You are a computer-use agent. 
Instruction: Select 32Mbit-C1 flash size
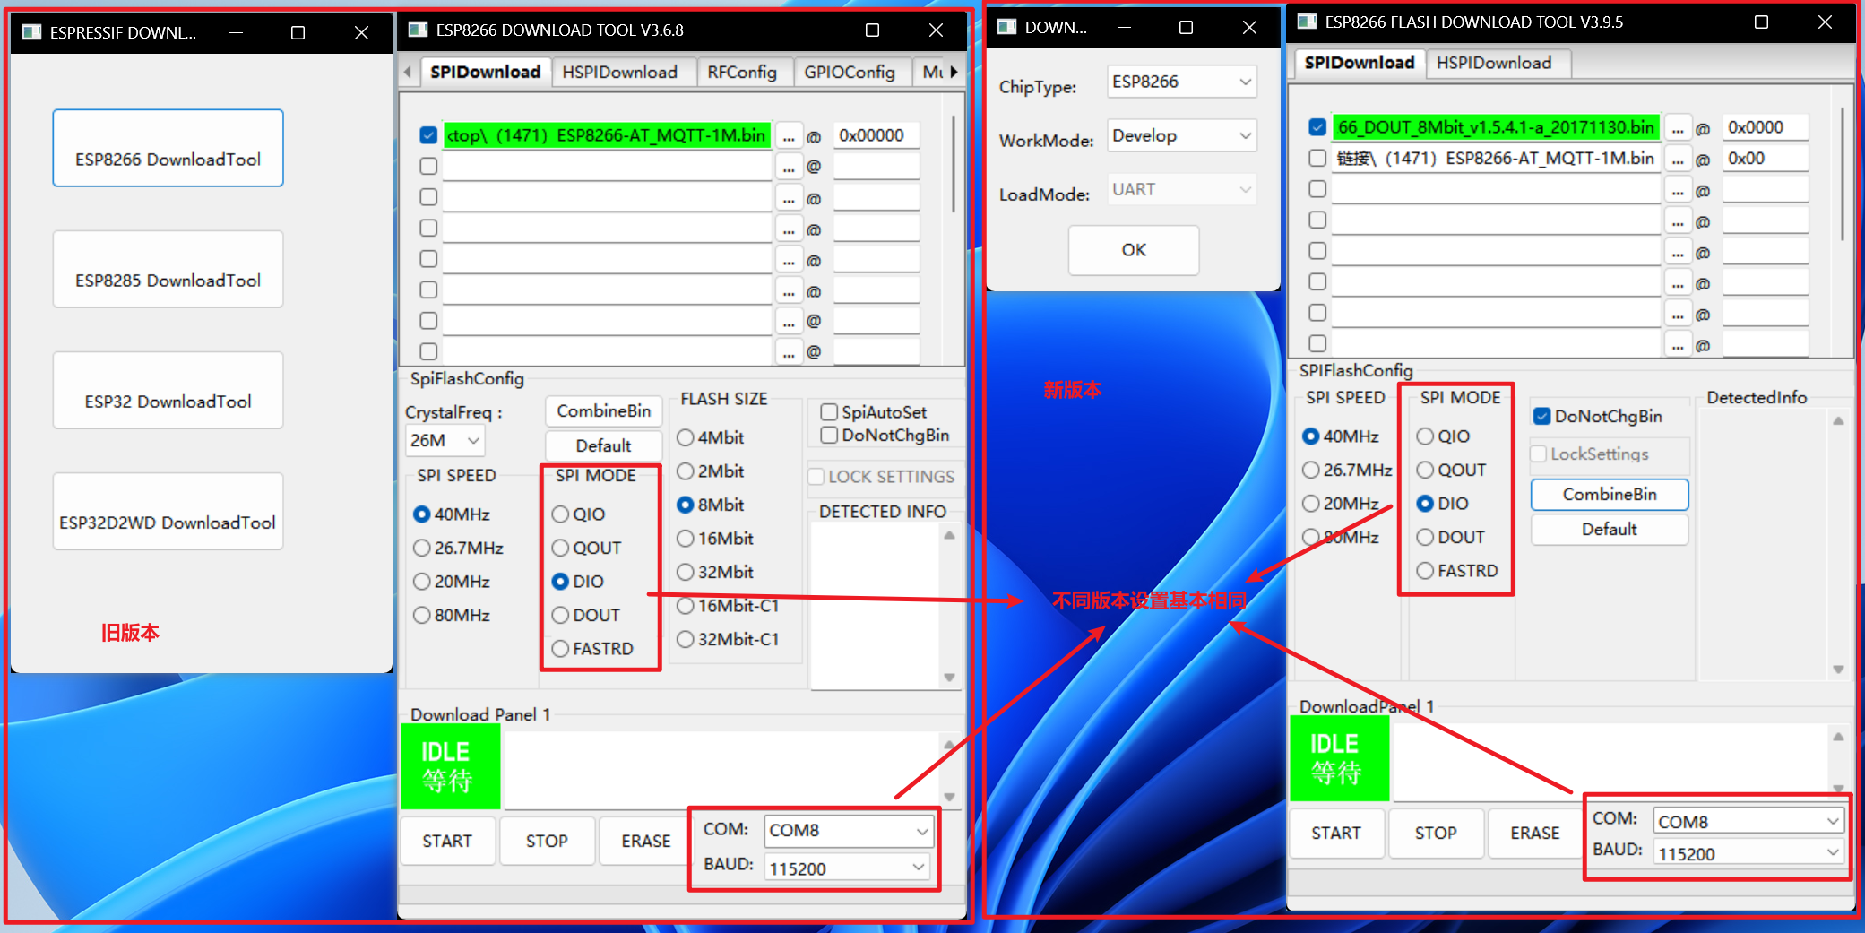[x=729, y=639]
